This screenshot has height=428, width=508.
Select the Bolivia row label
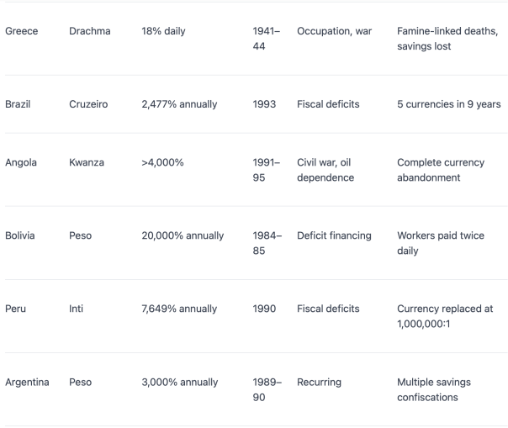(19, 235)
